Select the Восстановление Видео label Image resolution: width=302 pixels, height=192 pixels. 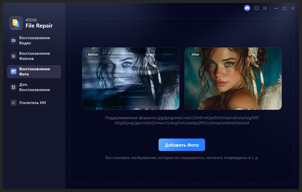(x=35, y=40)
